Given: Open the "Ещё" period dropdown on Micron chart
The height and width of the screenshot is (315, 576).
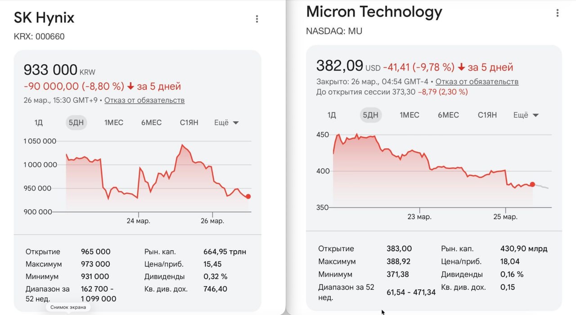Looking at the screenshot, I should tap(525, 115).
